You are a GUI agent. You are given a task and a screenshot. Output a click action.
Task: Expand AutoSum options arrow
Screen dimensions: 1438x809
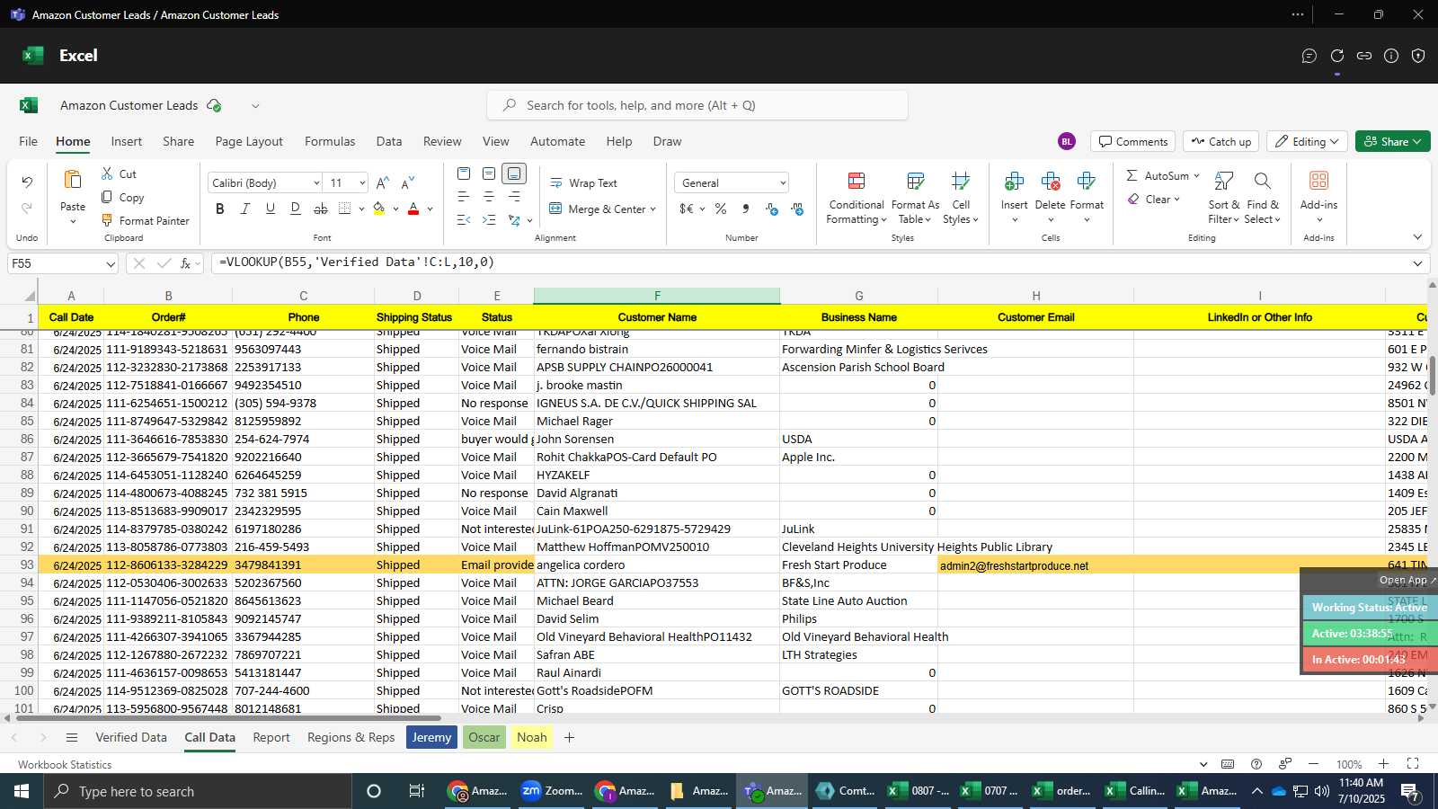[1196, 175]
